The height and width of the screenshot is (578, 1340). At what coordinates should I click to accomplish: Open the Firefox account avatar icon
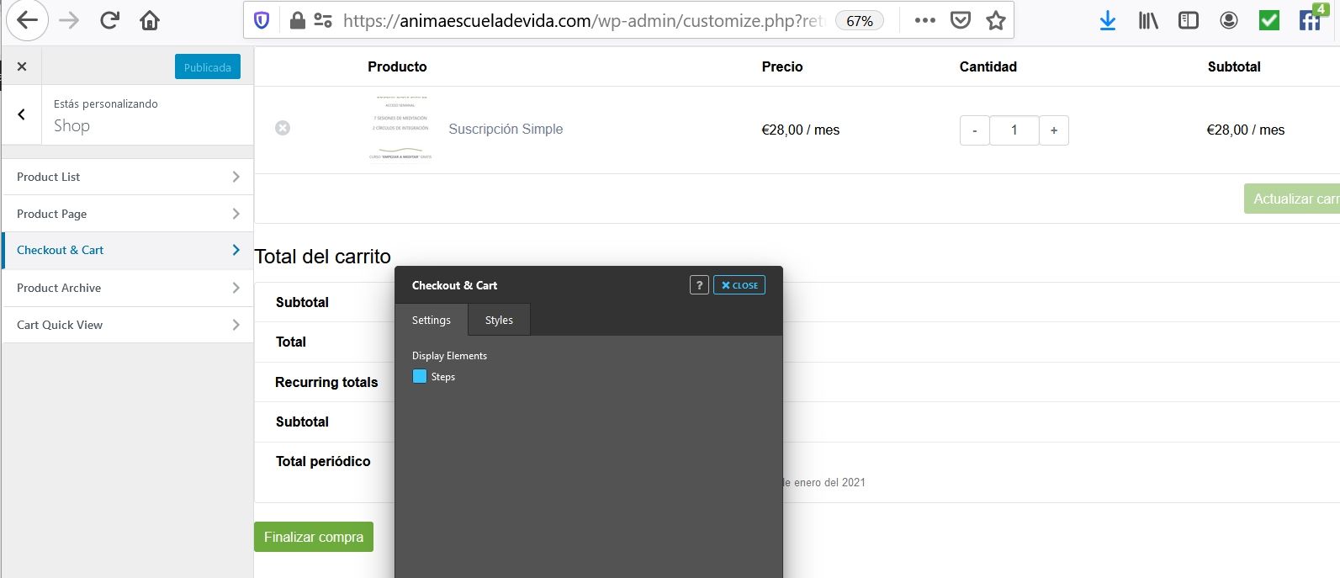(1229, 20)
